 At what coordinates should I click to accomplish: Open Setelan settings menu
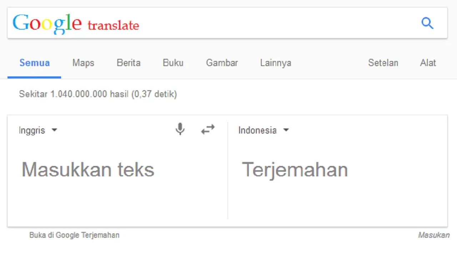(383, 63)
